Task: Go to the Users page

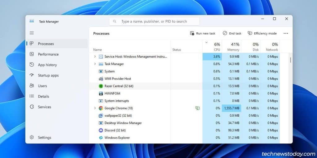Action: click(x=57, y=86)
